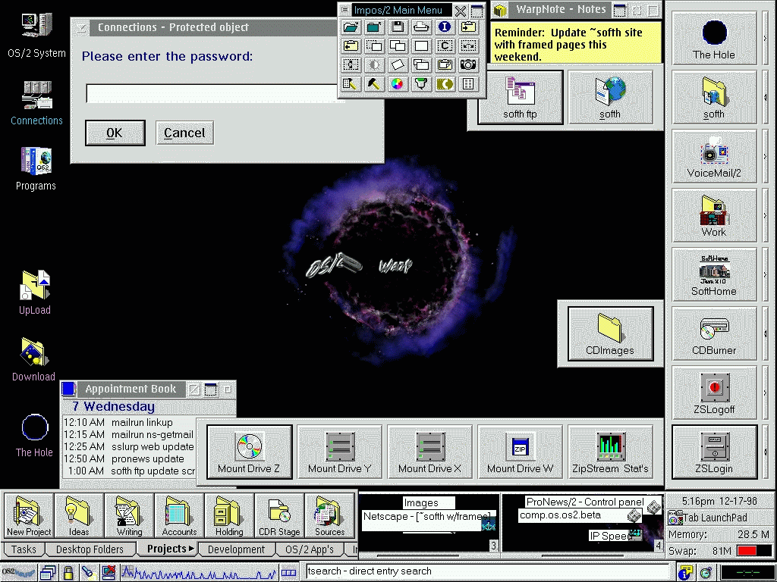
Task: Click Mount Drive Y
Action: 339,452
